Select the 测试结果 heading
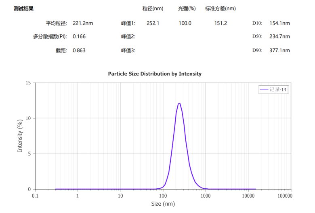The width and height of the screenshot is (315, 213). [23, 8]
